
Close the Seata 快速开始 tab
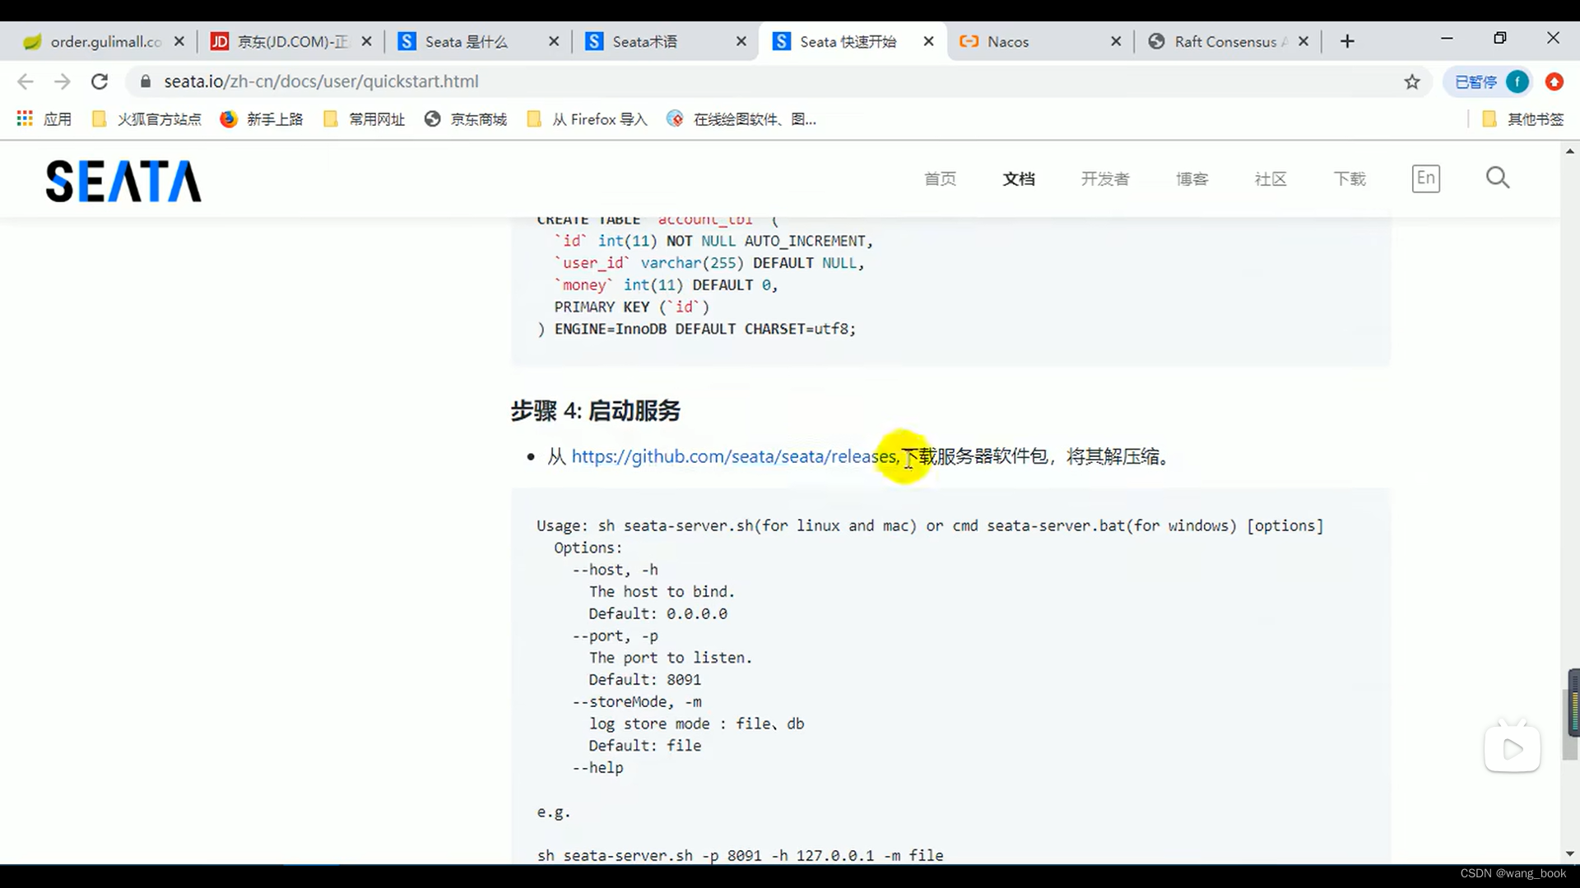pos(928,41)
